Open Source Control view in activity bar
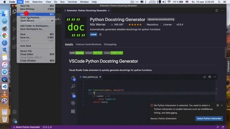Screen dimensions: 230x129 (14, 29)
